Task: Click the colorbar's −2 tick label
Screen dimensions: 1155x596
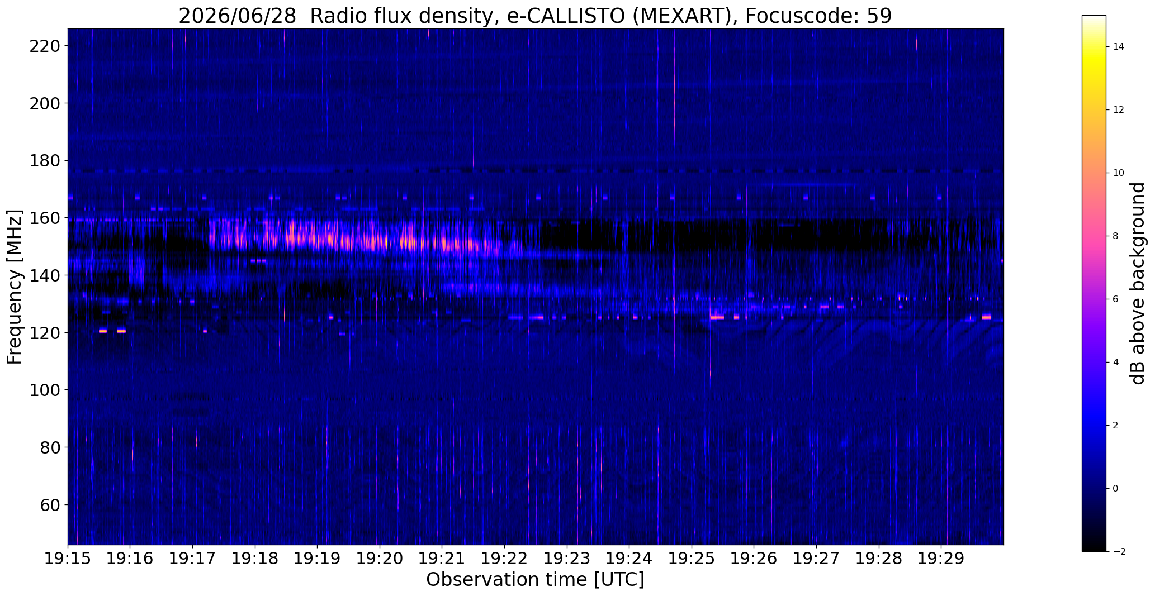Action: 1119,552
